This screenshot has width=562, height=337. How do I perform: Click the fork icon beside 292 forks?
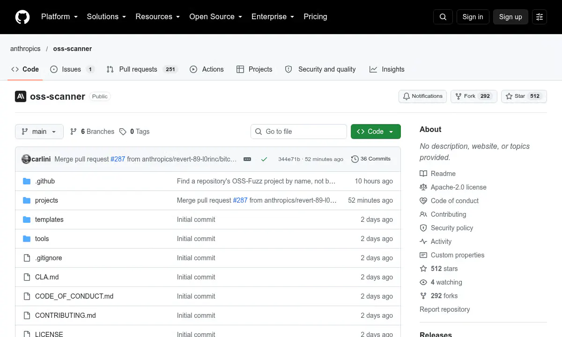[423, 296]
